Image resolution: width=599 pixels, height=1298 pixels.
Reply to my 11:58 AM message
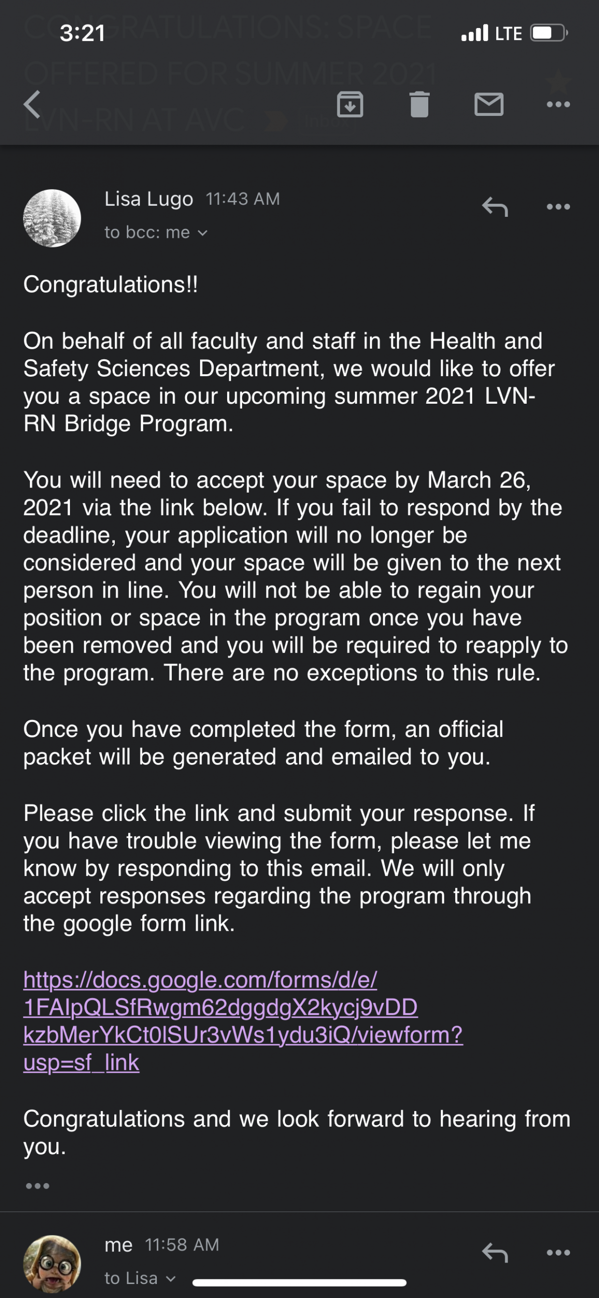(495, 1252)
